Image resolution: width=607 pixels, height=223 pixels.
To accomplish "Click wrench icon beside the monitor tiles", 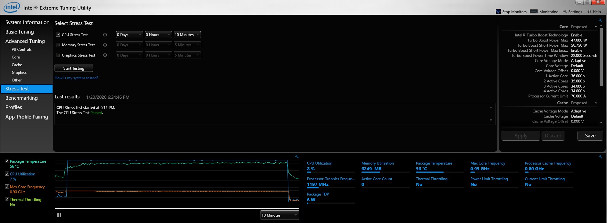I will pyautogui.click(x=600, y=157).
